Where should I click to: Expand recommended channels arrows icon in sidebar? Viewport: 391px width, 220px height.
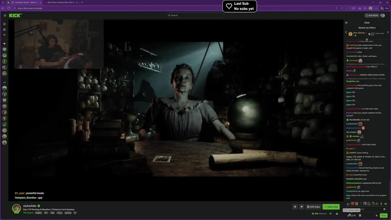click(4, 82)
